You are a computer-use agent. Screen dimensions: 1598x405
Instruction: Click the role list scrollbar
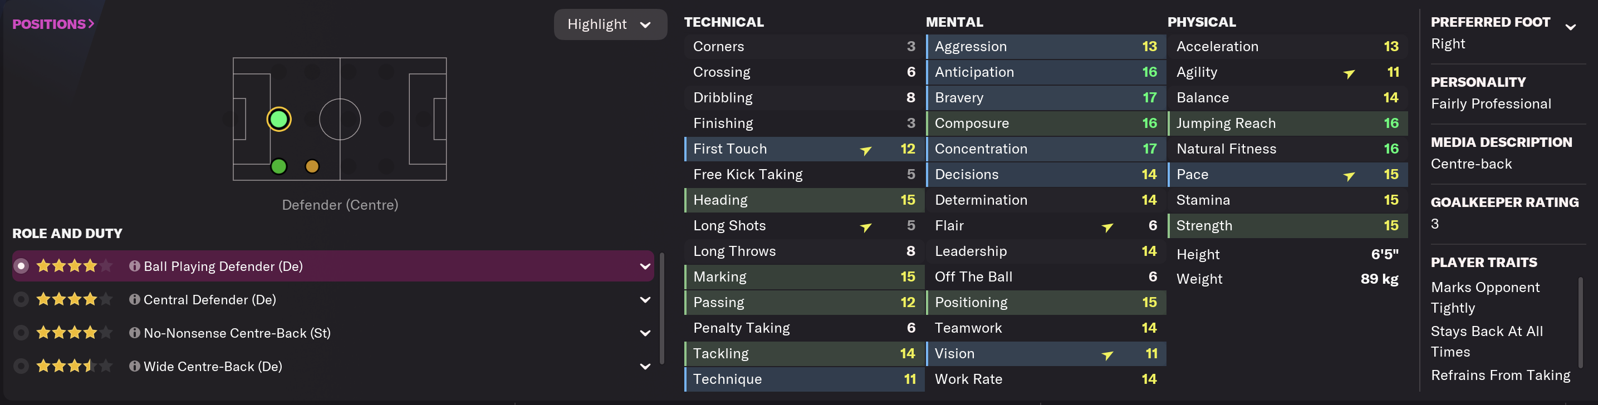pyautogui.click(x=662, y=308)
